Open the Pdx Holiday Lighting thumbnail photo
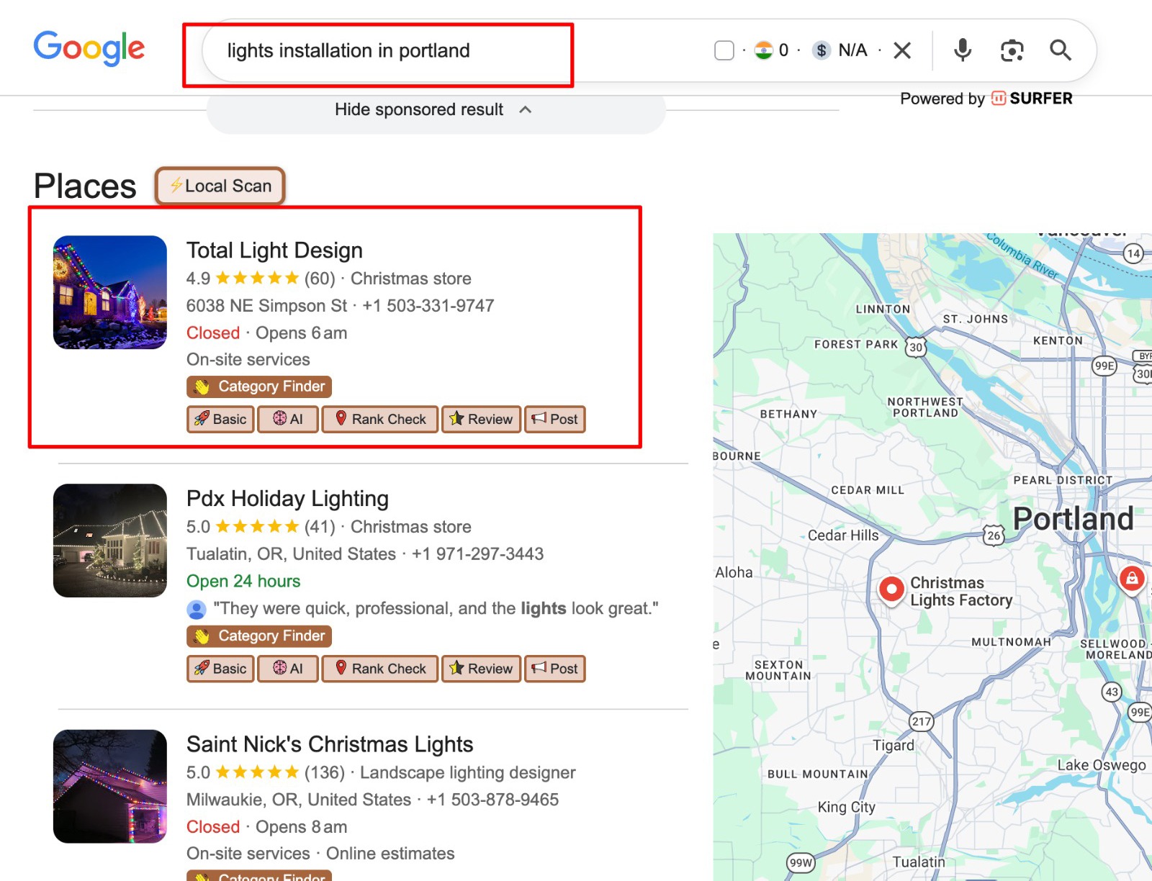This screenshot has width=1152, height=881. pyautogui.click(x=110, y=541)
